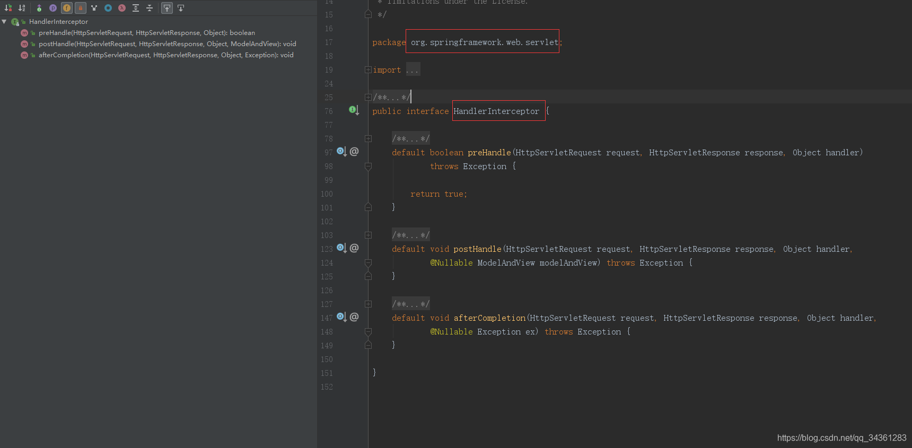Click postHandle method name in editor

click(x=477, y=249)
